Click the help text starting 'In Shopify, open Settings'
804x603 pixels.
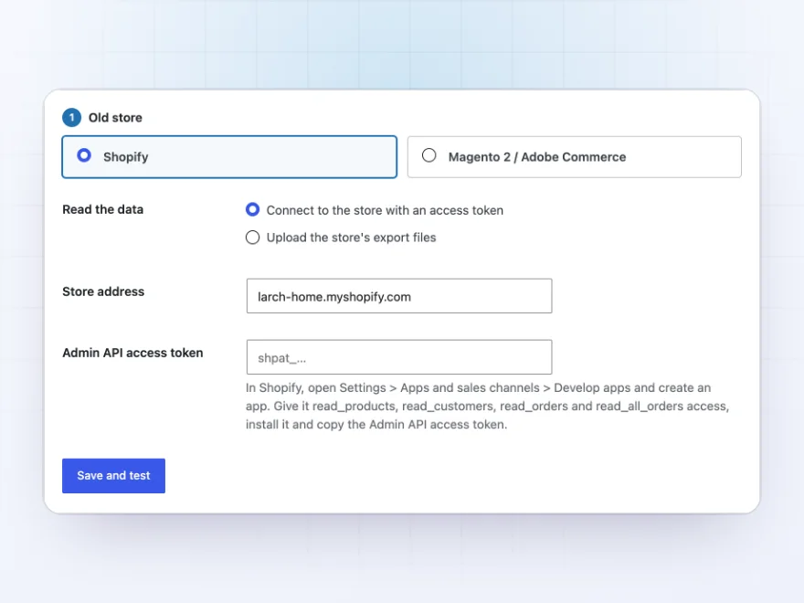tap(487, 406)
